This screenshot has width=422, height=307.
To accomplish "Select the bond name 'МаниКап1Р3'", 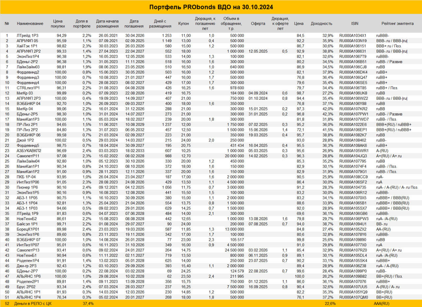I will click(x=28, y=119).
